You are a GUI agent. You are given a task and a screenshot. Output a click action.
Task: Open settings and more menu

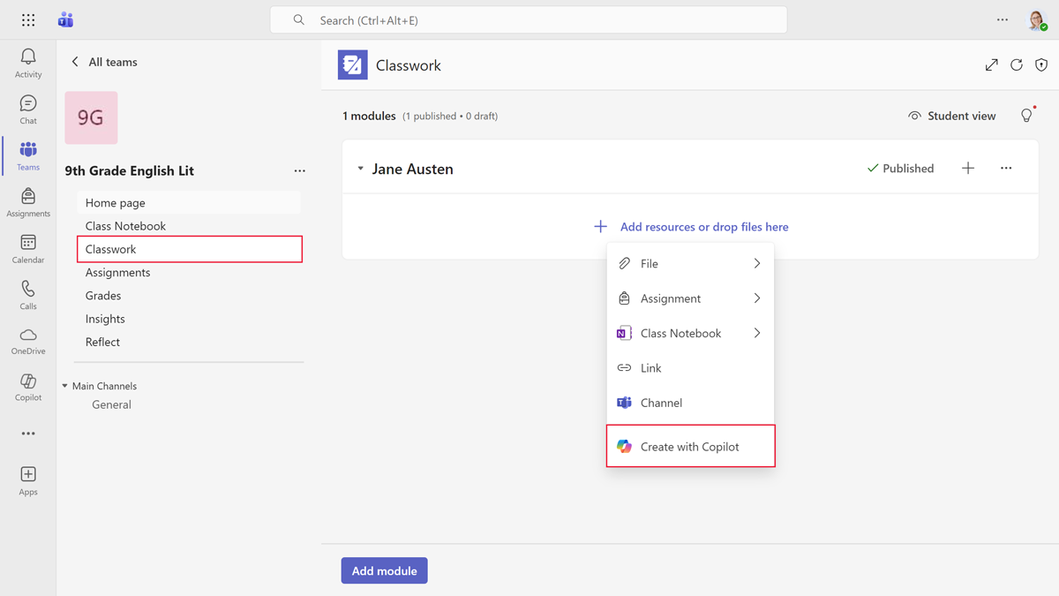coord(1003,19)
